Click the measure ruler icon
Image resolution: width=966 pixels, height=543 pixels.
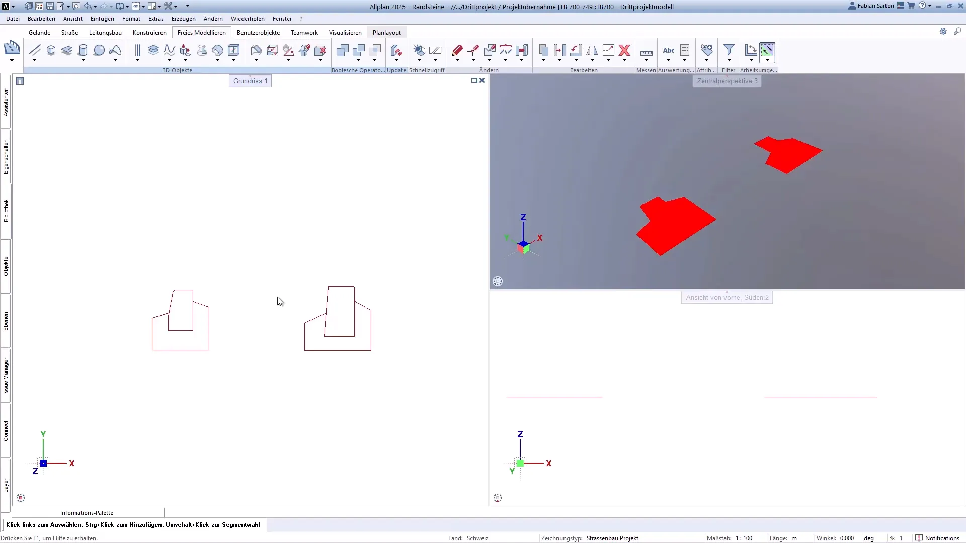coord(646,52)
